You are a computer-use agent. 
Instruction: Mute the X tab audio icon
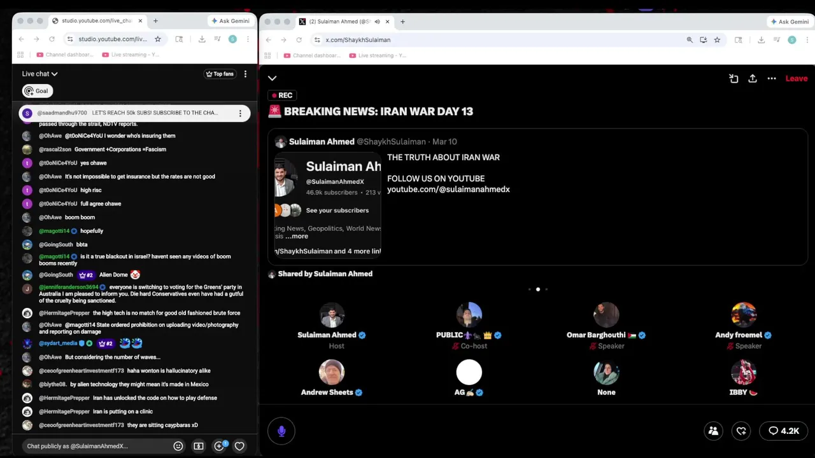pyautogui.click(x=377, y=21)
